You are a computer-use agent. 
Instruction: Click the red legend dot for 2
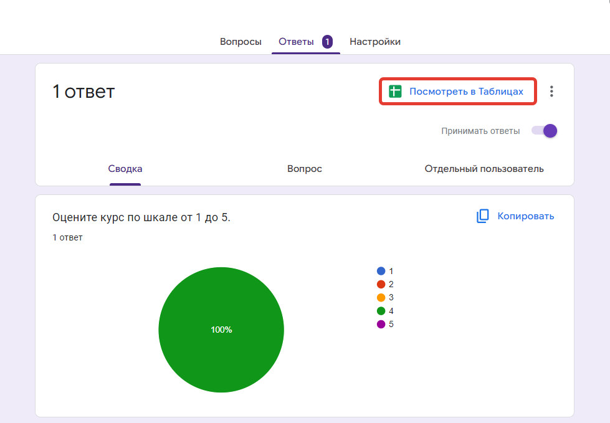381,284
